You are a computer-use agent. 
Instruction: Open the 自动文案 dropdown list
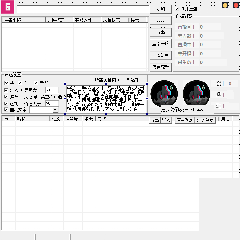55,110
